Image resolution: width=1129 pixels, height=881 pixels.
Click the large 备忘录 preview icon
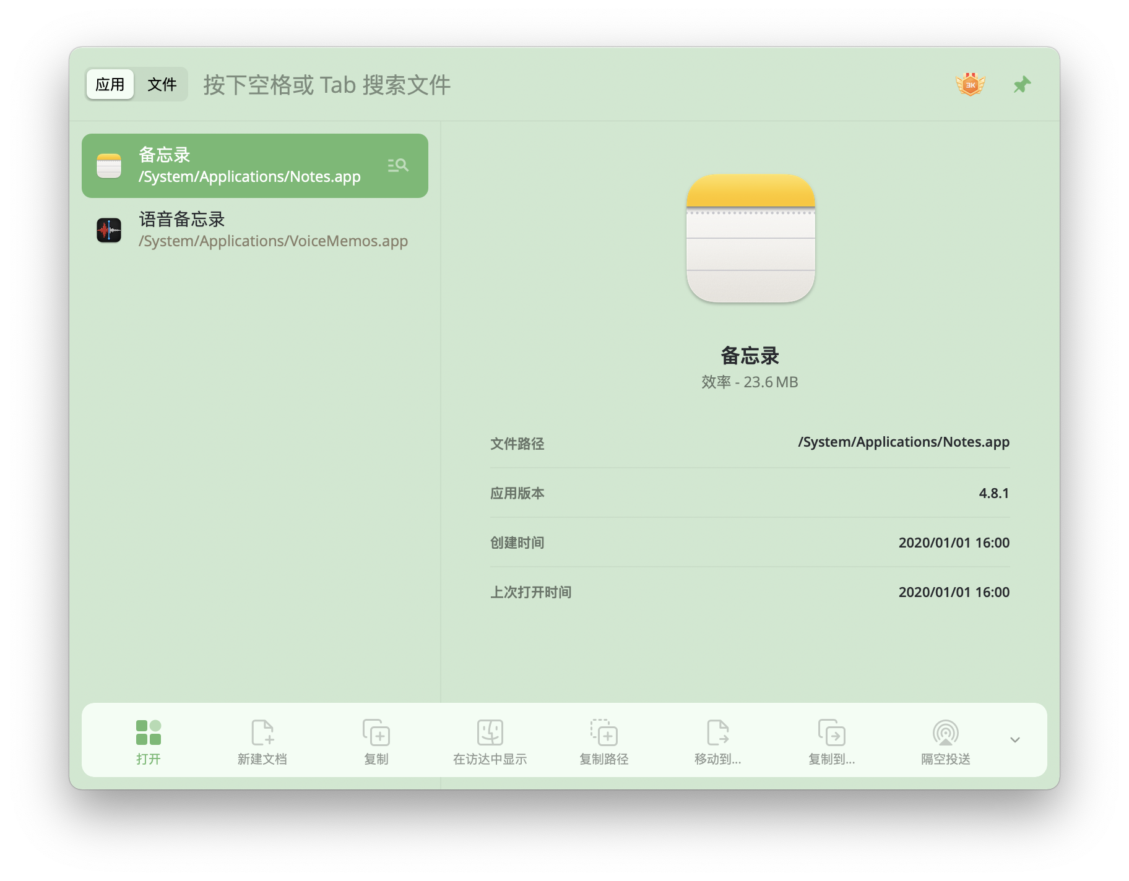750,238
